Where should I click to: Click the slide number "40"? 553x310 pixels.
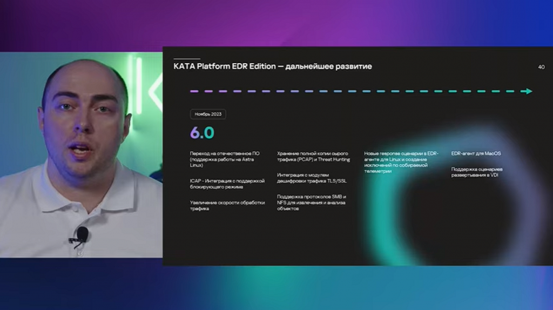(541, 67)
